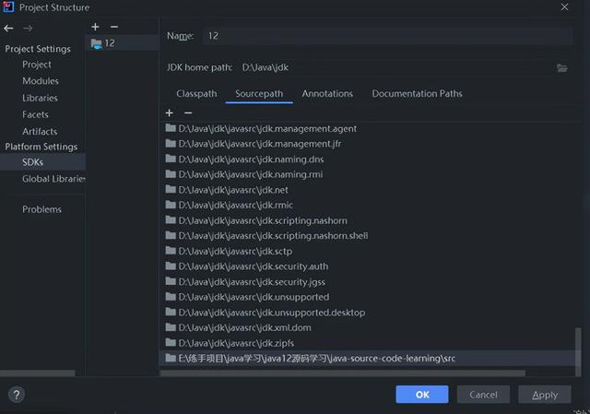Click the Apply button

pos(545,395)
